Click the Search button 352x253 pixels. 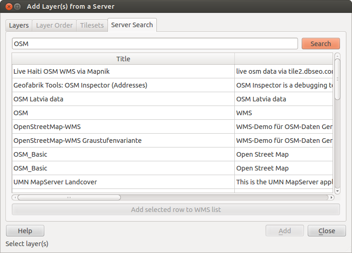coord(321,44)
